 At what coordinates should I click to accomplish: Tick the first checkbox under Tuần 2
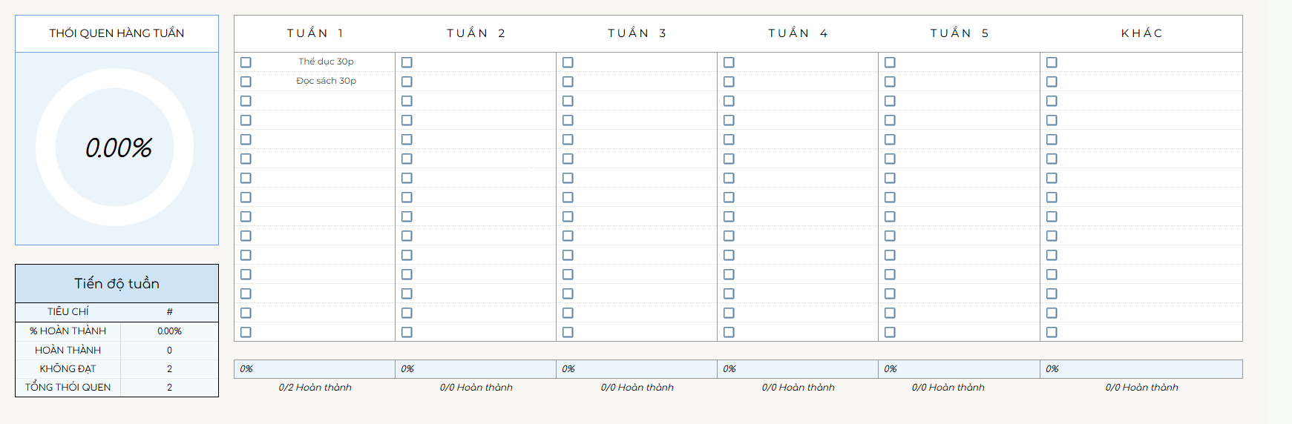(x=407, y=62)
